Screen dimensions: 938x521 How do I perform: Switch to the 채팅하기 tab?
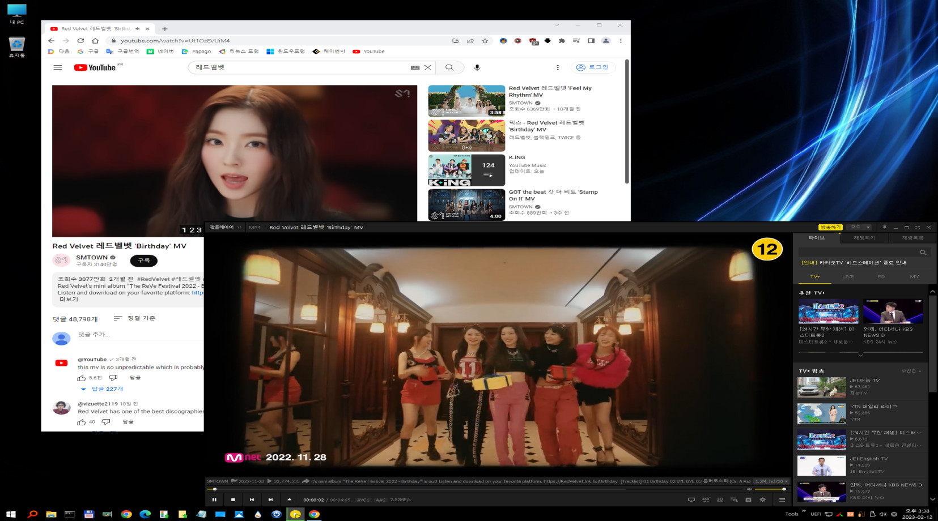pos(864,238)
